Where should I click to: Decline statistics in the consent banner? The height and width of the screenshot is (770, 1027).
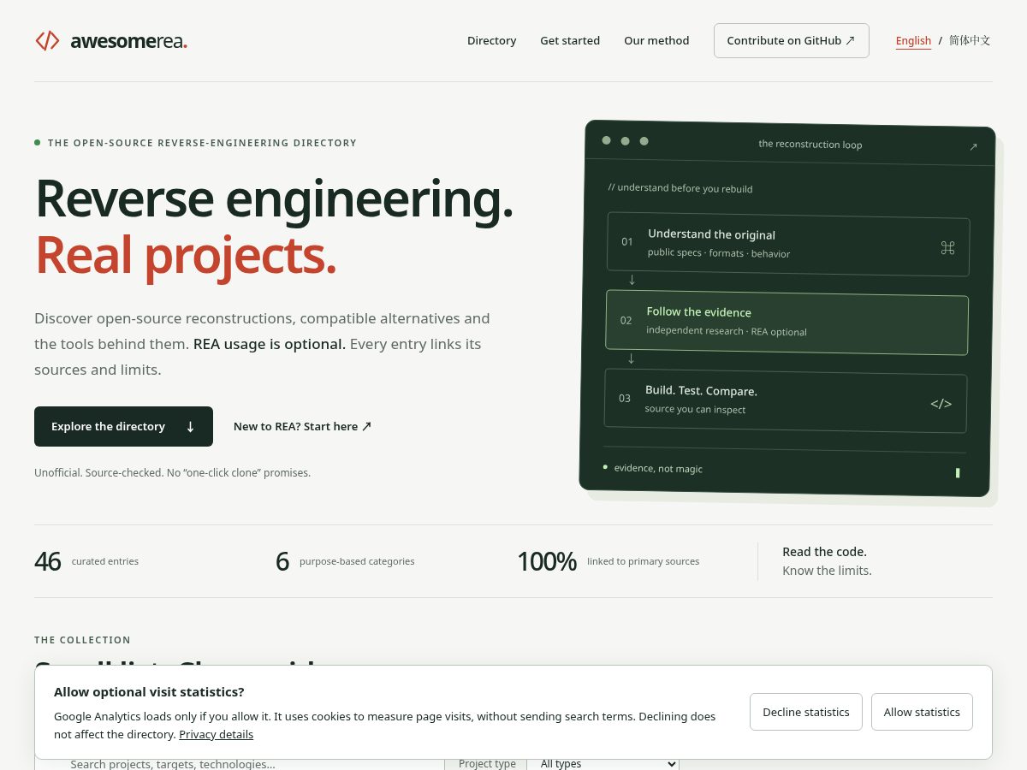(x=805, y=712)
